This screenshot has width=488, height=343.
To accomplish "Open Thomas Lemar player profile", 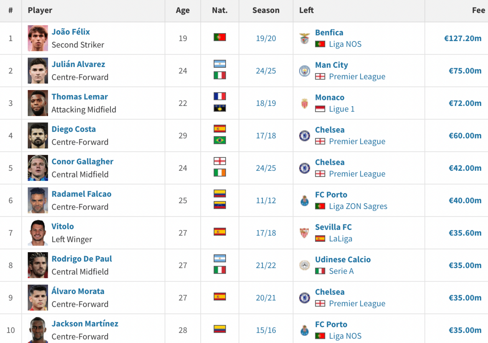I will pyautogui.click(x=80, y=96).
